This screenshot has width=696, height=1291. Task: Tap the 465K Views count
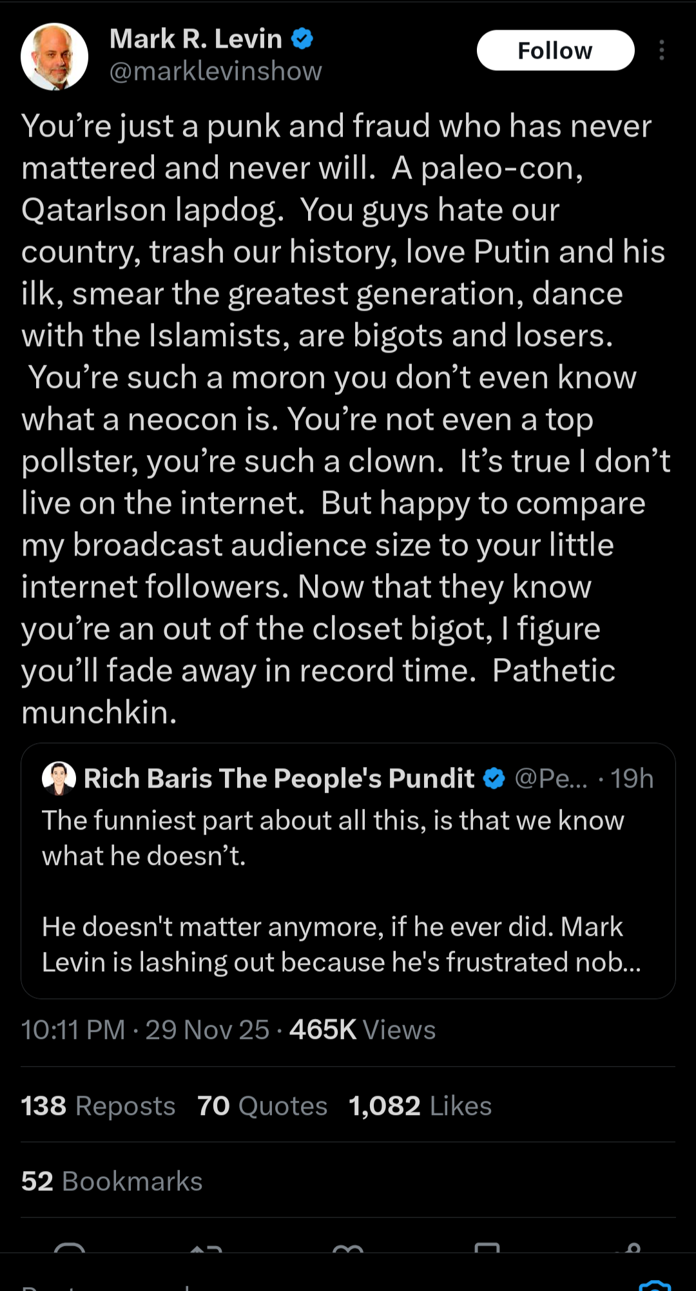coord(362,1030)
